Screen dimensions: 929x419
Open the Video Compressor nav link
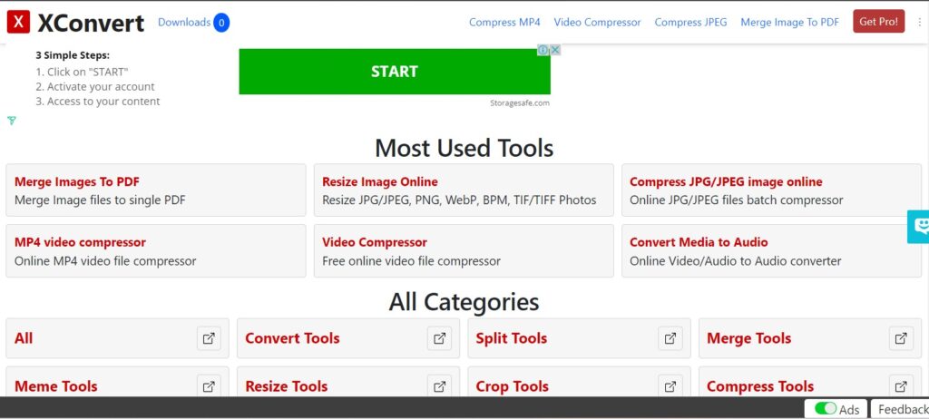[597, 22]
